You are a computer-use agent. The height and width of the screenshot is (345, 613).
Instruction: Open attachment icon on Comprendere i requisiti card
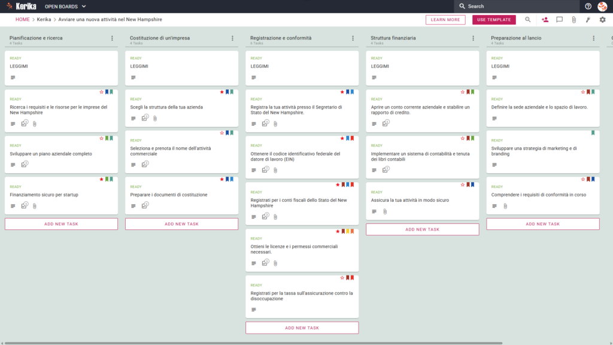pyautogui.click(x=505, y=206)
